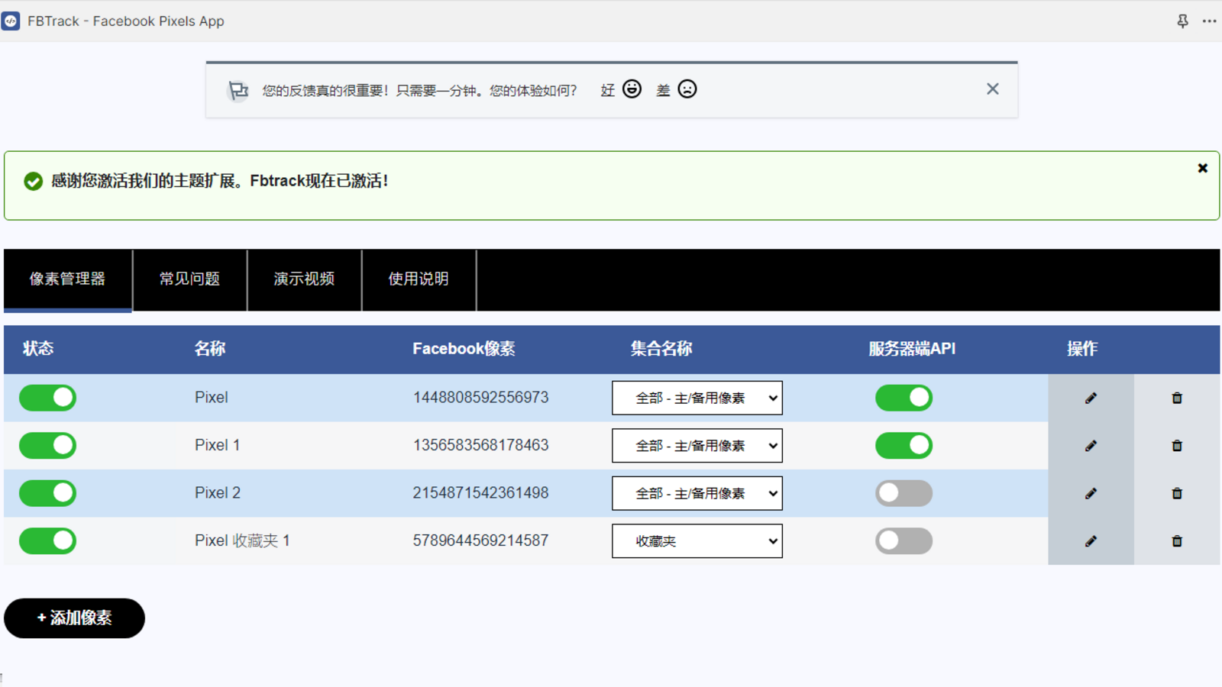Click the 好 feedback label

[608, 90]
